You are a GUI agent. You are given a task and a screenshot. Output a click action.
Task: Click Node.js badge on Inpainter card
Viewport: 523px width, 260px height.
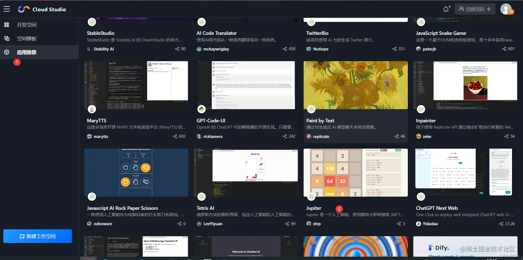(x=421, y=109)
